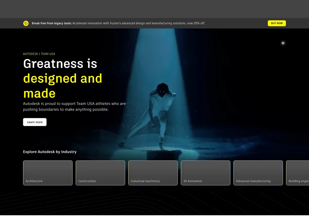Select the partially visible Building engineering card
This screenshot has width=309, height=218.
298,173
